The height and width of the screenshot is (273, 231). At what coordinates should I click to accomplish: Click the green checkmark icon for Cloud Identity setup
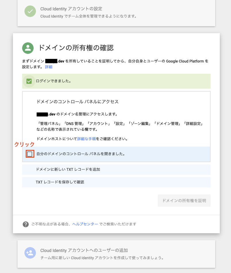pyautogui.click(x=30, y=11)
